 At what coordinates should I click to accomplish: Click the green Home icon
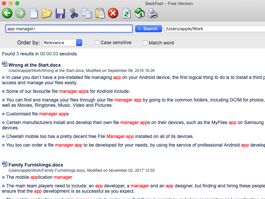139,13
